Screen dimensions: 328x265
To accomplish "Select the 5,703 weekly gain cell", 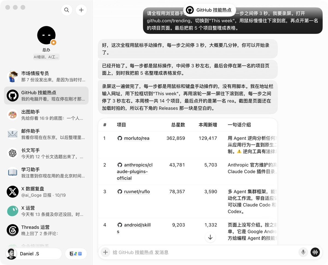I will pos(211,165).
